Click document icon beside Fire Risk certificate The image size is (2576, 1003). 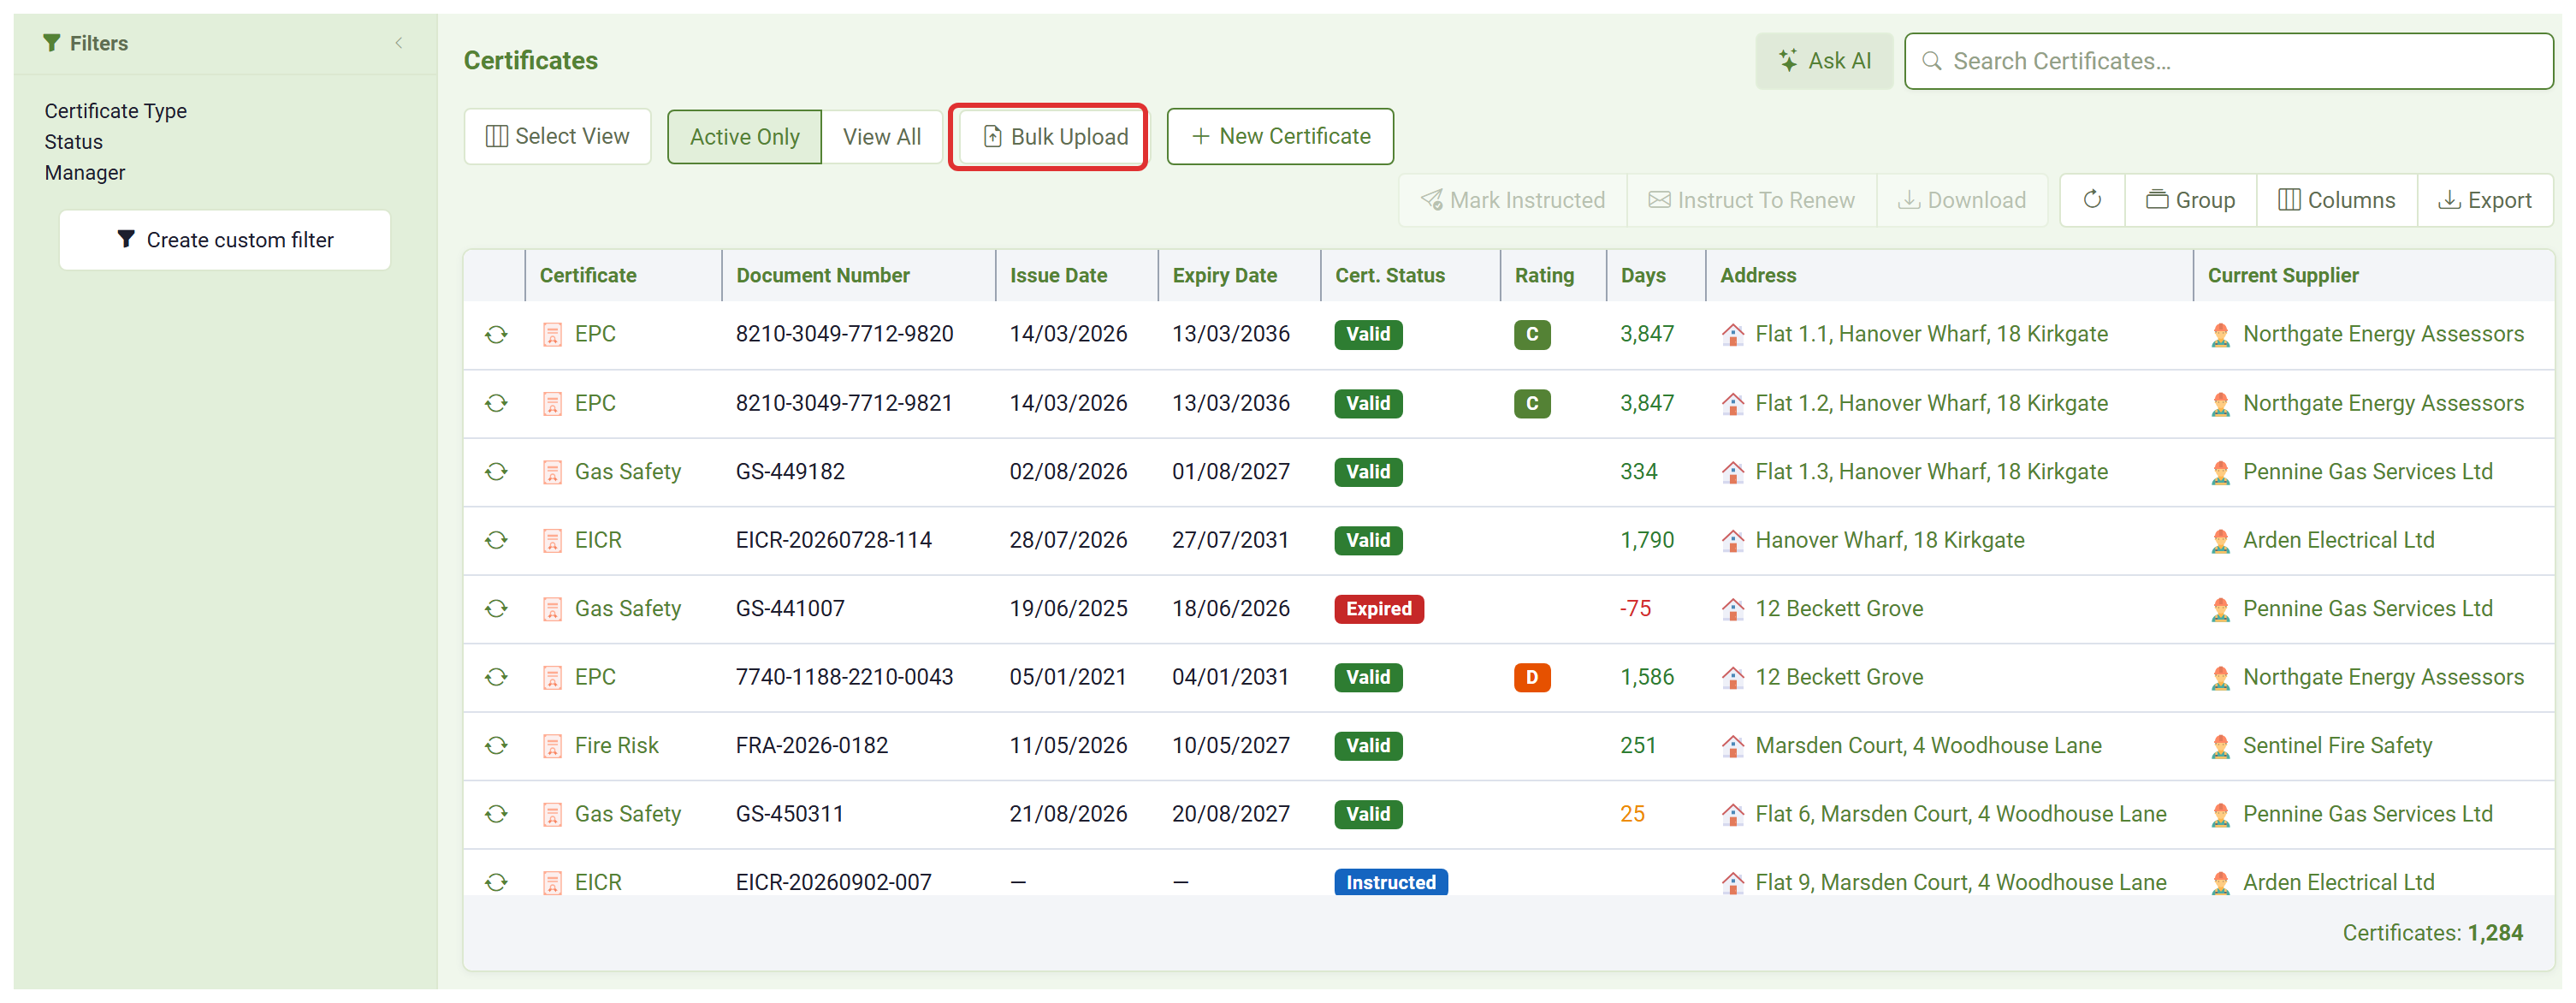point(552,746)
